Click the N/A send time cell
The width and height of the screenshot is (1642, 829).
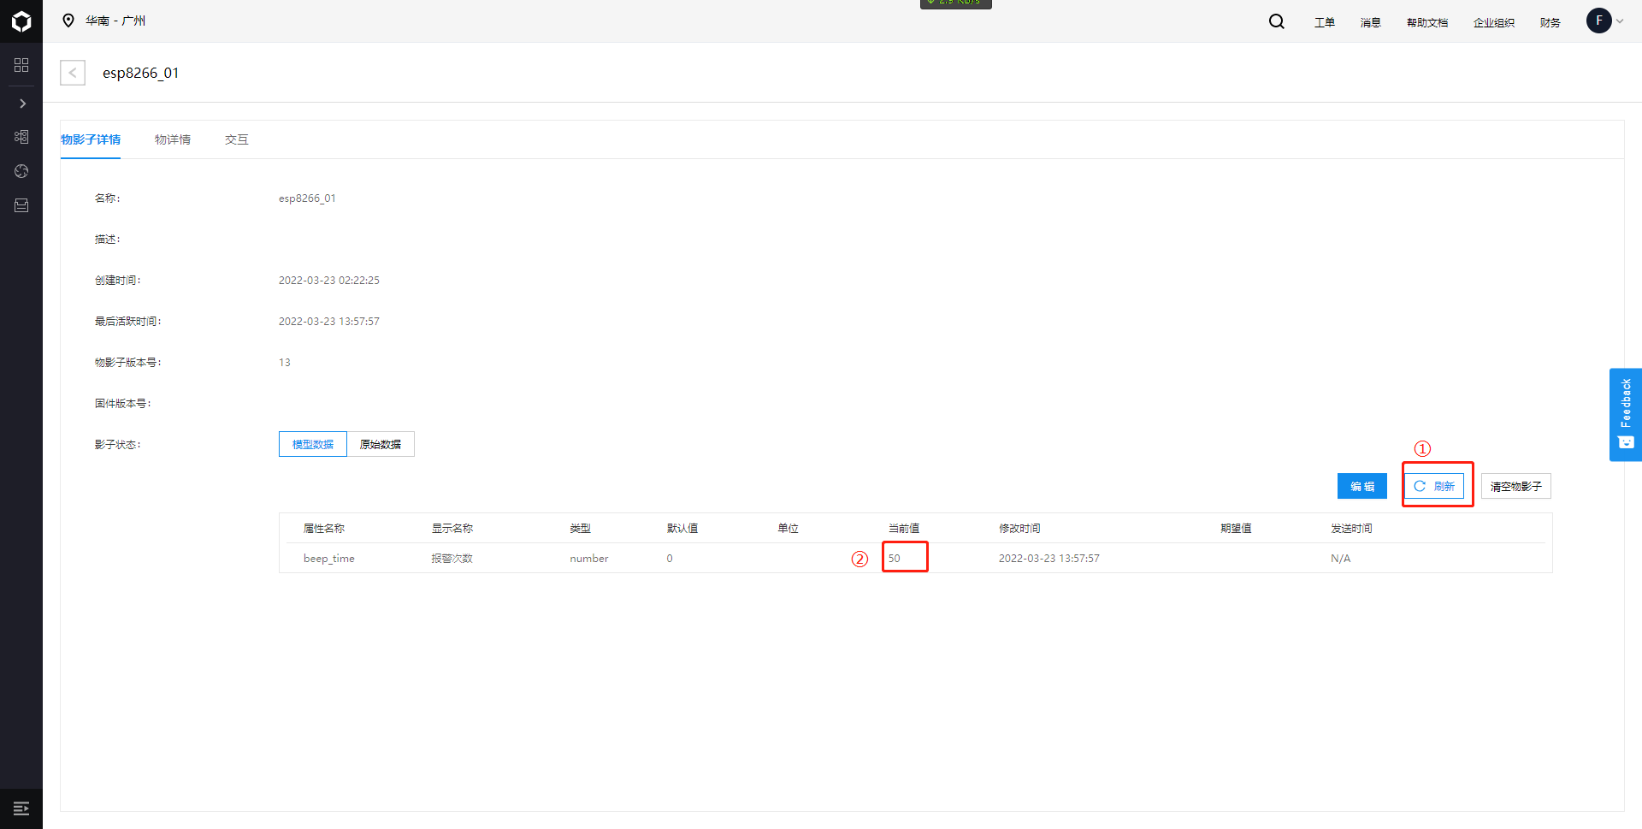[1341, 559]
